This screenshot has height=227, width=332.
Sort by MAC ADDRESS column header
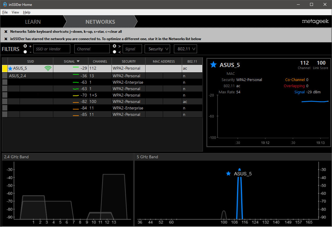164,61
